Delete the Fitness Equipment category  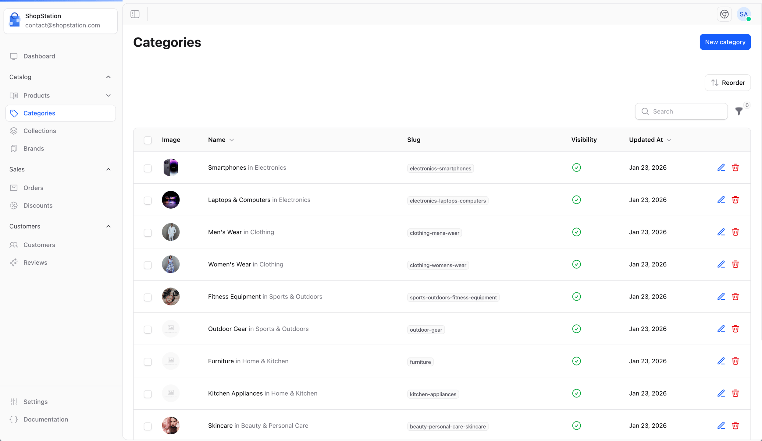[x=735, y=297]
